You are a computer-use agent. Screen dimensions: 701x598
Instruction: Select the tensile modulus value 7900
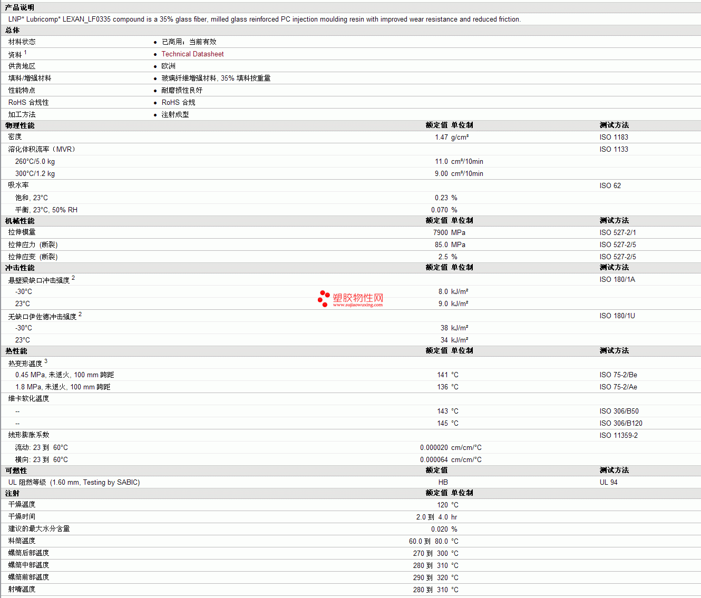[x=441, y=232]
